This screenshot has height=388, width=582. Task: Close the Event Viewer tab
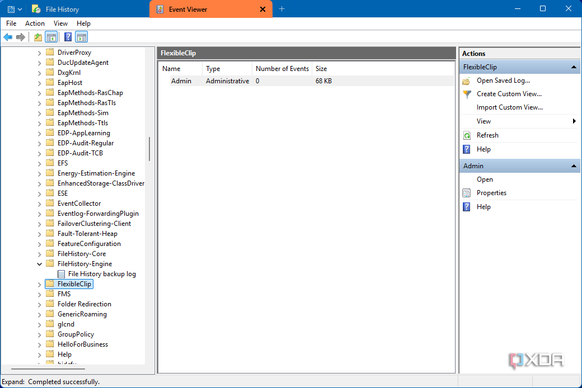263,10
